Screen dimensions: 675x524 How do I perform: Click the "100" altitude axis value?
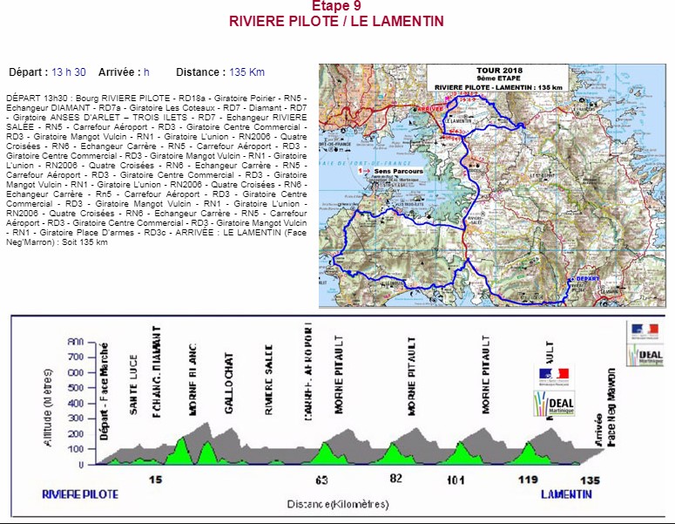[x=75, y=449]
